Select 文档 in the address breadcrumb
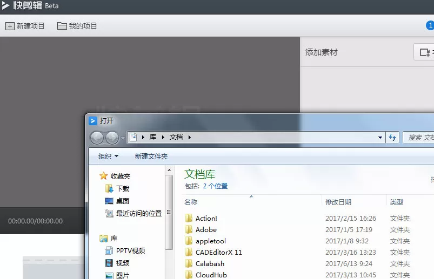Image resolution: width=434 pixels, height=279 pixels. (x=176, y=137)
